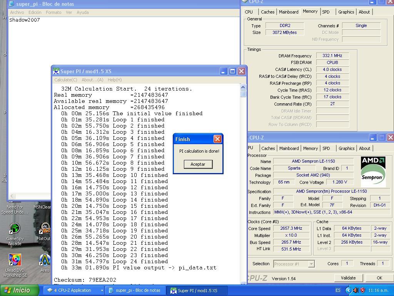The height and width of the screenshot is (296, 394).
Task: Click the Checksum: 79EEA202 line
Action: 85,280
